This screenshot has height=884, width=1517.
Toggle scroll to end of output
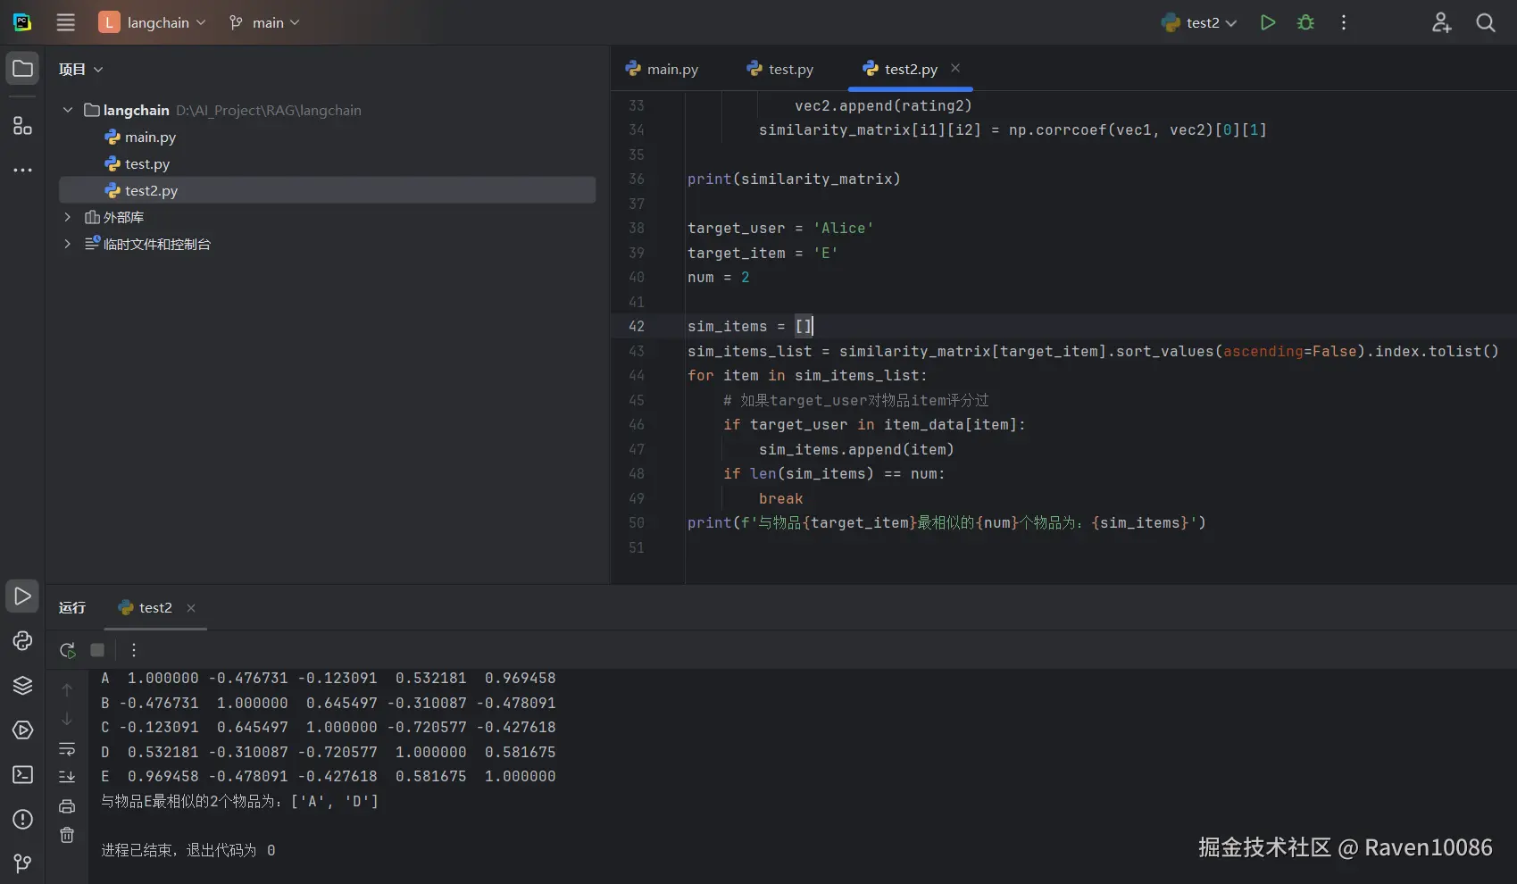67,777
